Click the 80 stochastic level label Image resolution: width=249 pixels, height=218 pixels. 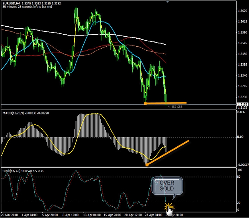(x=239, y=177)
